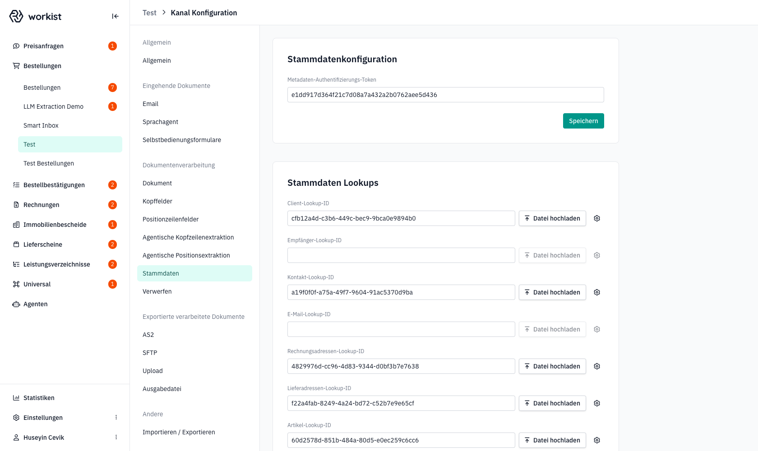Viewport: 758px width, 451px height.
Task: Collapse the sidebar with the arrow icon
Action: (116, 16)
